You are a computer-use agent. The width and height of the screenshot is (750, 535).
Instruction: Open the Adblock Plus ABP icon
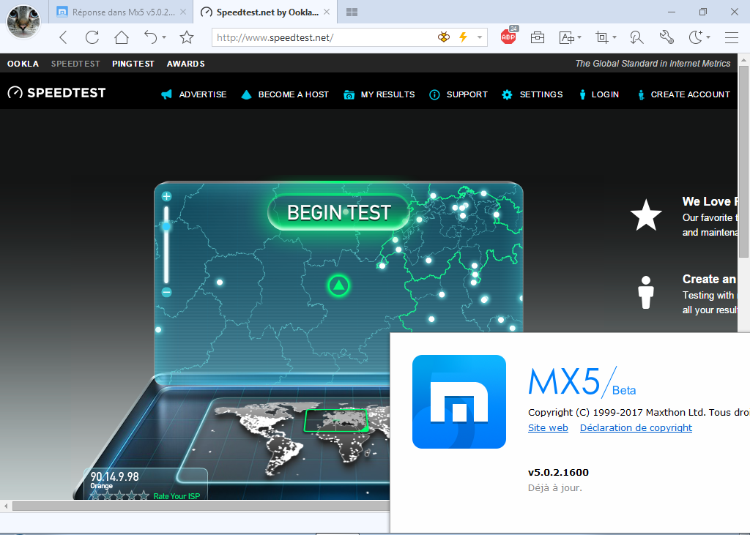point(508,37)
